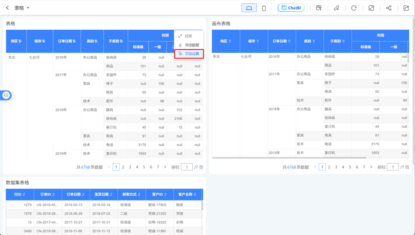Screen dimensions: 415x235
Task: Open the ChatBI assistant
Action: click(x=291, y=8)
